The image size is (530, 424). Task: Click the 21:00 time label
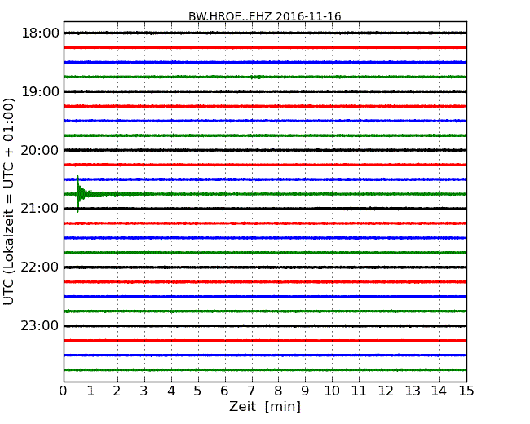pos(40,209)
